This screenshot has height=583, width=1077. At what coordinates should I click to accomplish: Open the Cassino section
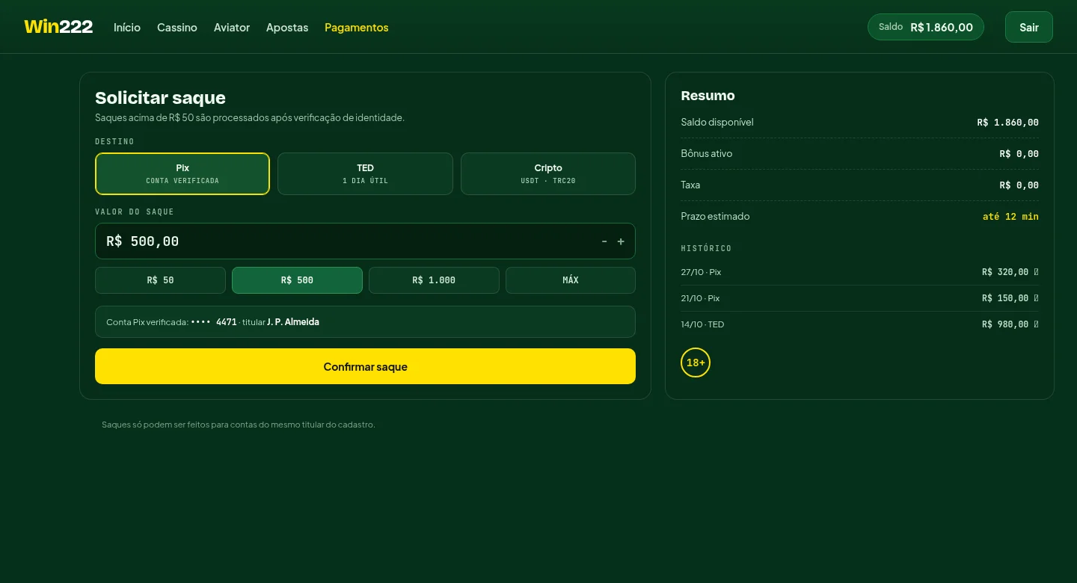(177, 28)
